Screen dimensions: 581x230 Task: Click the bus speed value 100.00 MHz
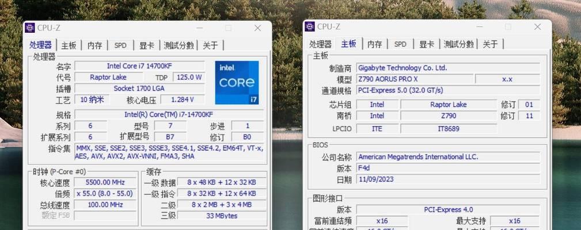pyautogui.click(x=105, y=205)
